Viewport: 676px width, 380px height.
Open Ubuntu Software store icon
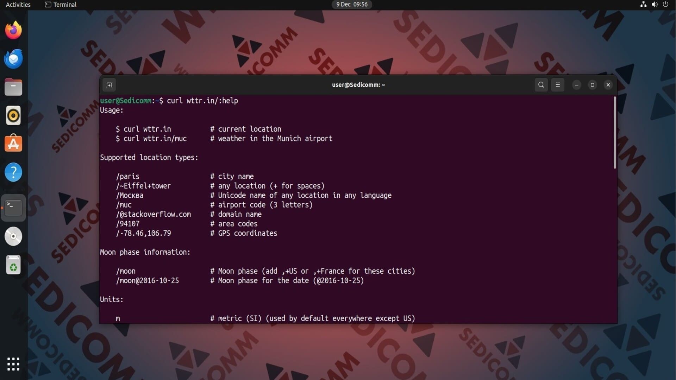[x=13, y=144]
